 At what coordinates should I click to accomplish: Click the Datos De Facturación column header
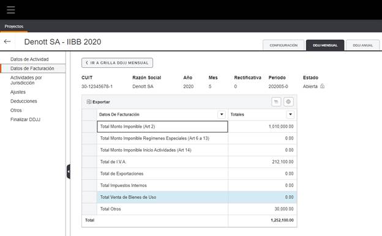(x=162, y=114)
